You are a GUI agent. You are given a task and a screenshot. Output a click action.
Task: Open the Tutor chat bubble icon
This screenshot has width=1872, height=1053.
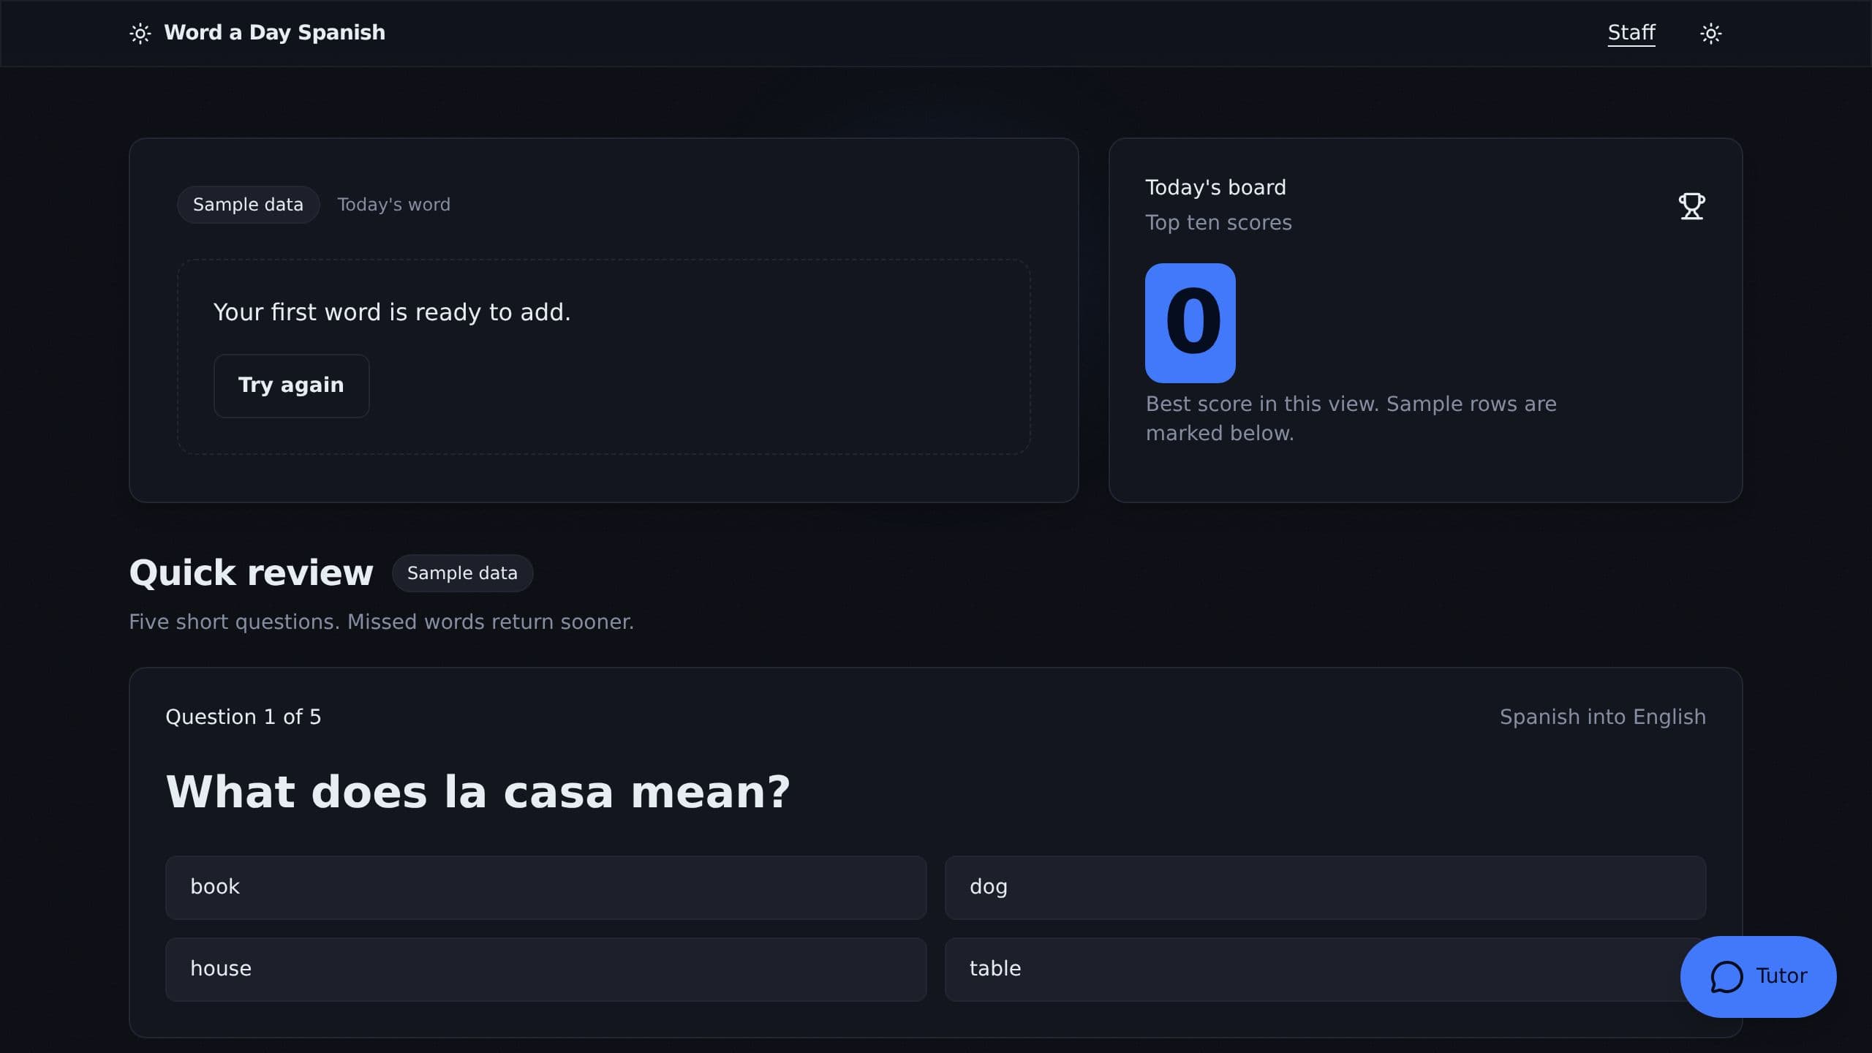click(x=1726, y=976)
